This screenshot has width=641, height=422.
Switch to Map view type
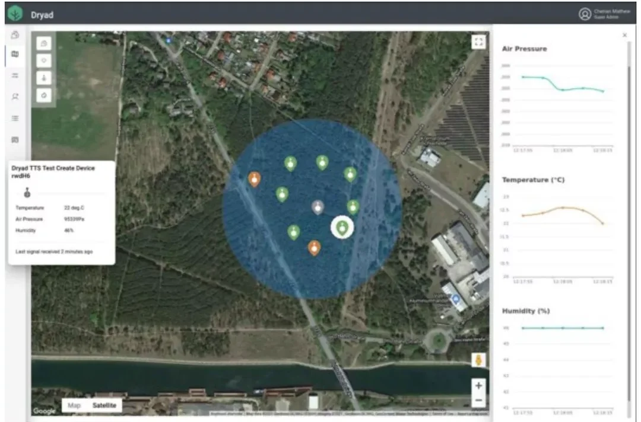pos(74,405)
